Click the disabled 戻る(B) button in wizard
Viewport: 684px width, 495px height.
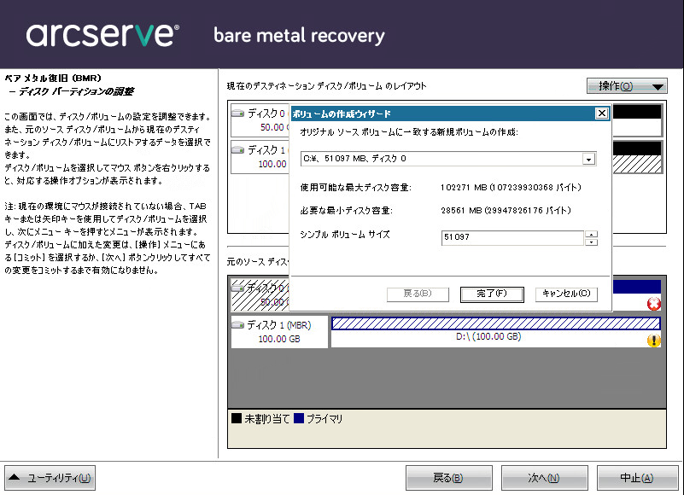click(x=418, y=294)
